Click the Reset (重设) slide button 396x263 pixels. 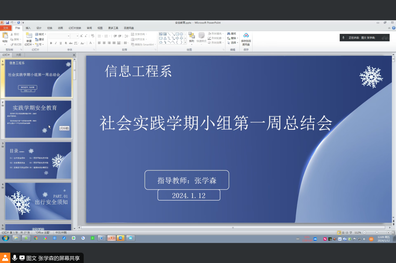tap(40, 39)
